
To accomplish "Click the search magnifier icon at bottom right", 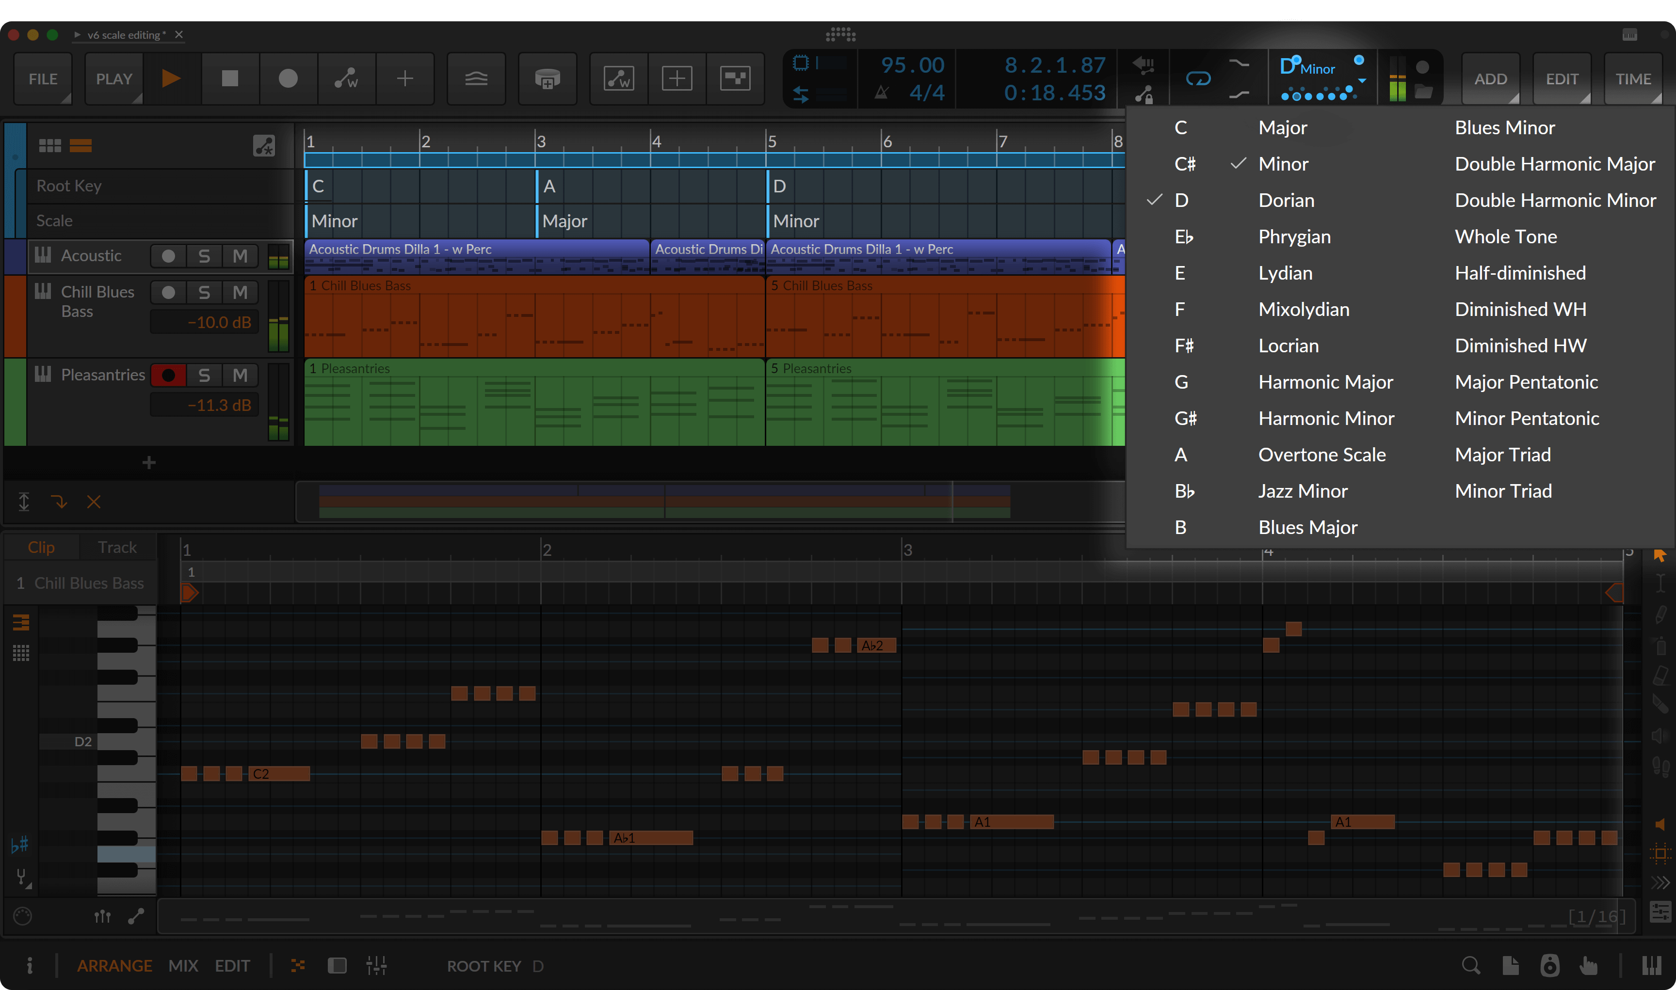I will pyautogui.click(x=1470, y=965).
